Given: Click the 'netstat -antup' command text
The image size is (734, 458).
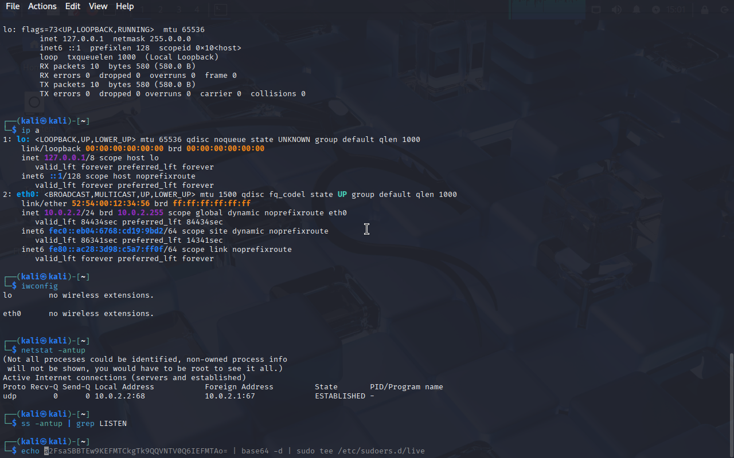Looking at the screenshot, I should click(53, 350).
